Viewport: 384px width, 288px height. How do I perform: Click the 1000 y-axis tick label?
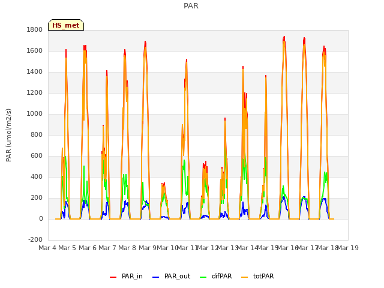coord(35,113)
